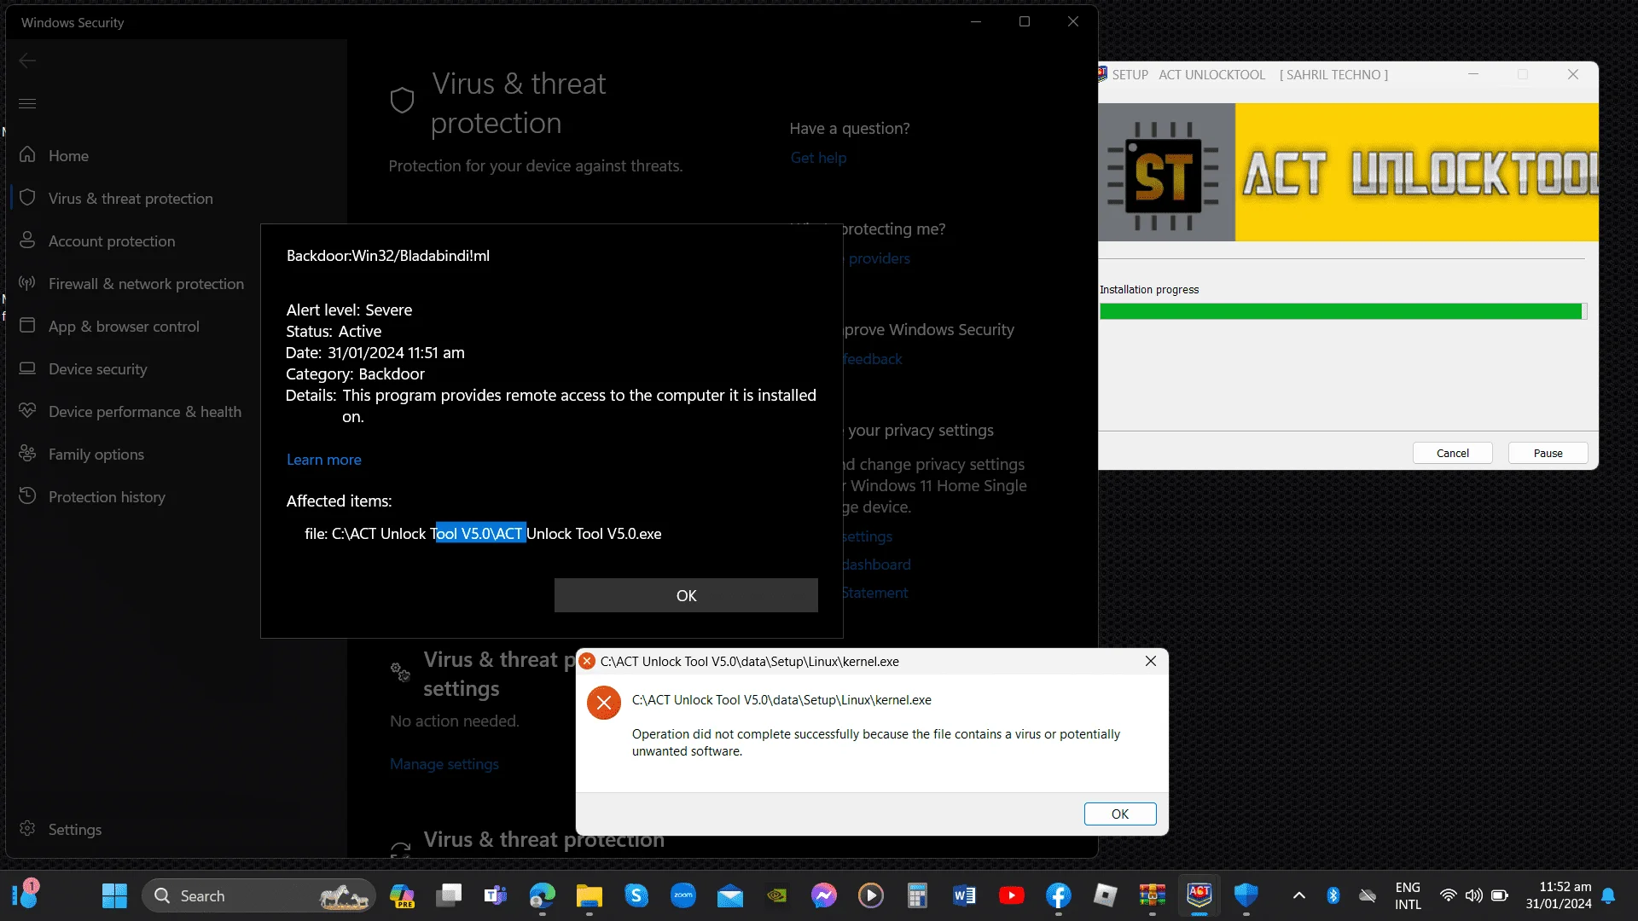Image resolution: width=1638 pixels, height=921 pixels.
Task: Open Microsoft Word from taskbar
Action: coord(965,895)
